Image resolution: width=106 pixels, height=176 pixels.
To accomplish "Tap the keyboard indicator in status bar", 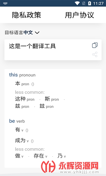I will (x=5, y=3).
